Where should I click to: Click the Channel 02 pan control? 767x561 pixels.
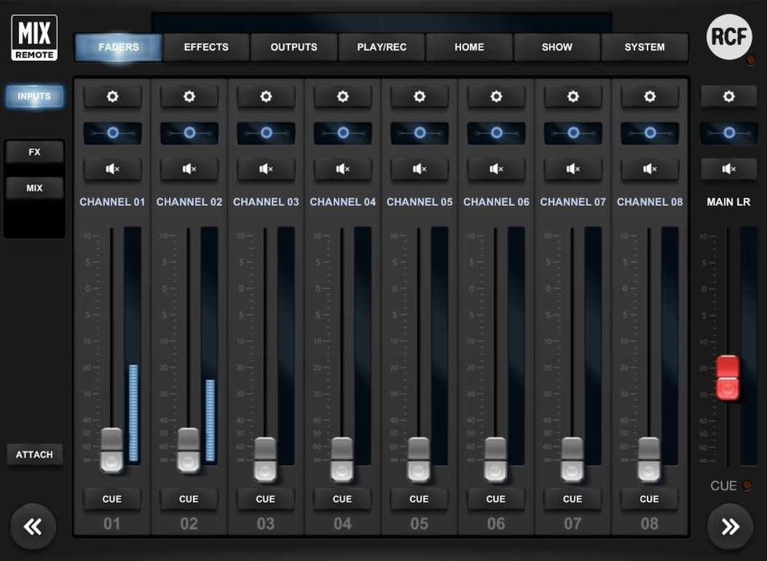pos(189,133)
